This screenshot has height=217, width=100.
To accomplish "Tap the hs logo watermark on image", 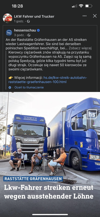I will pyautogui.click(x=92, y=114).
